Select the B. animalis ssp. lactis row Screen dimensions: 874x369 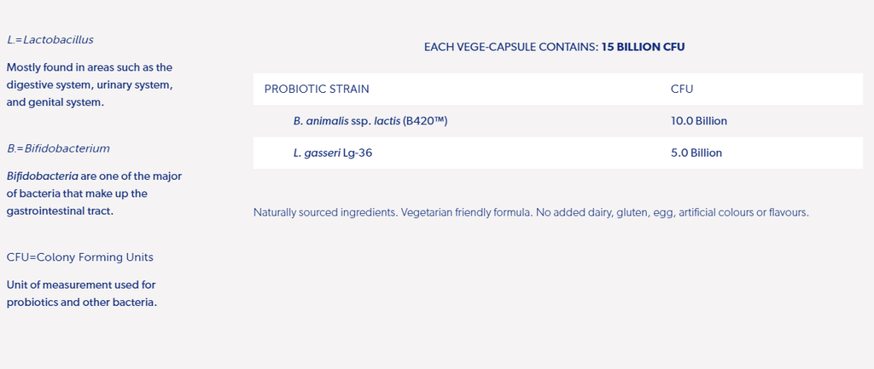pyautogui.click(x=558, y=121)
